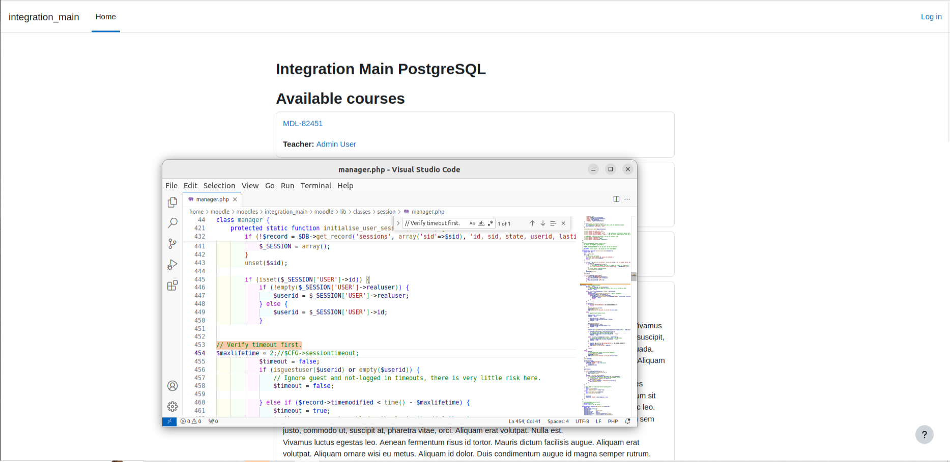Go to previous find match
Screen dimensions: 950x462
pos(532,223)
